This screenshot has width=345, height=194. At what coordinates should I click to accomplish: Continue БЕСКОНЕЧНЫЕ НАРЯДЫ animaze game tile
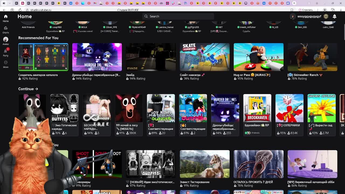pos(96,115)
